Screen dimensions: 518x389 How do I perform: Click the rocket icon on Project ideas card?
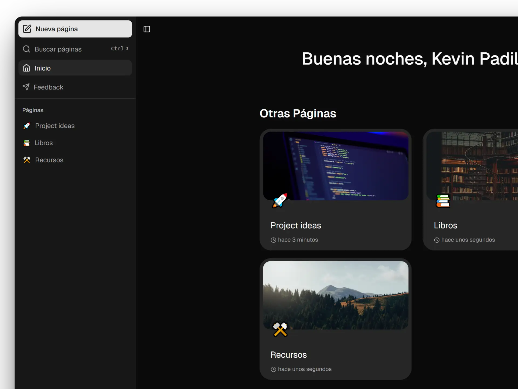[x=280, y=201]
